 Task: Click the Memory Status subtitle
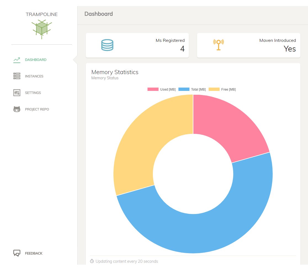[x=105, y=78]
